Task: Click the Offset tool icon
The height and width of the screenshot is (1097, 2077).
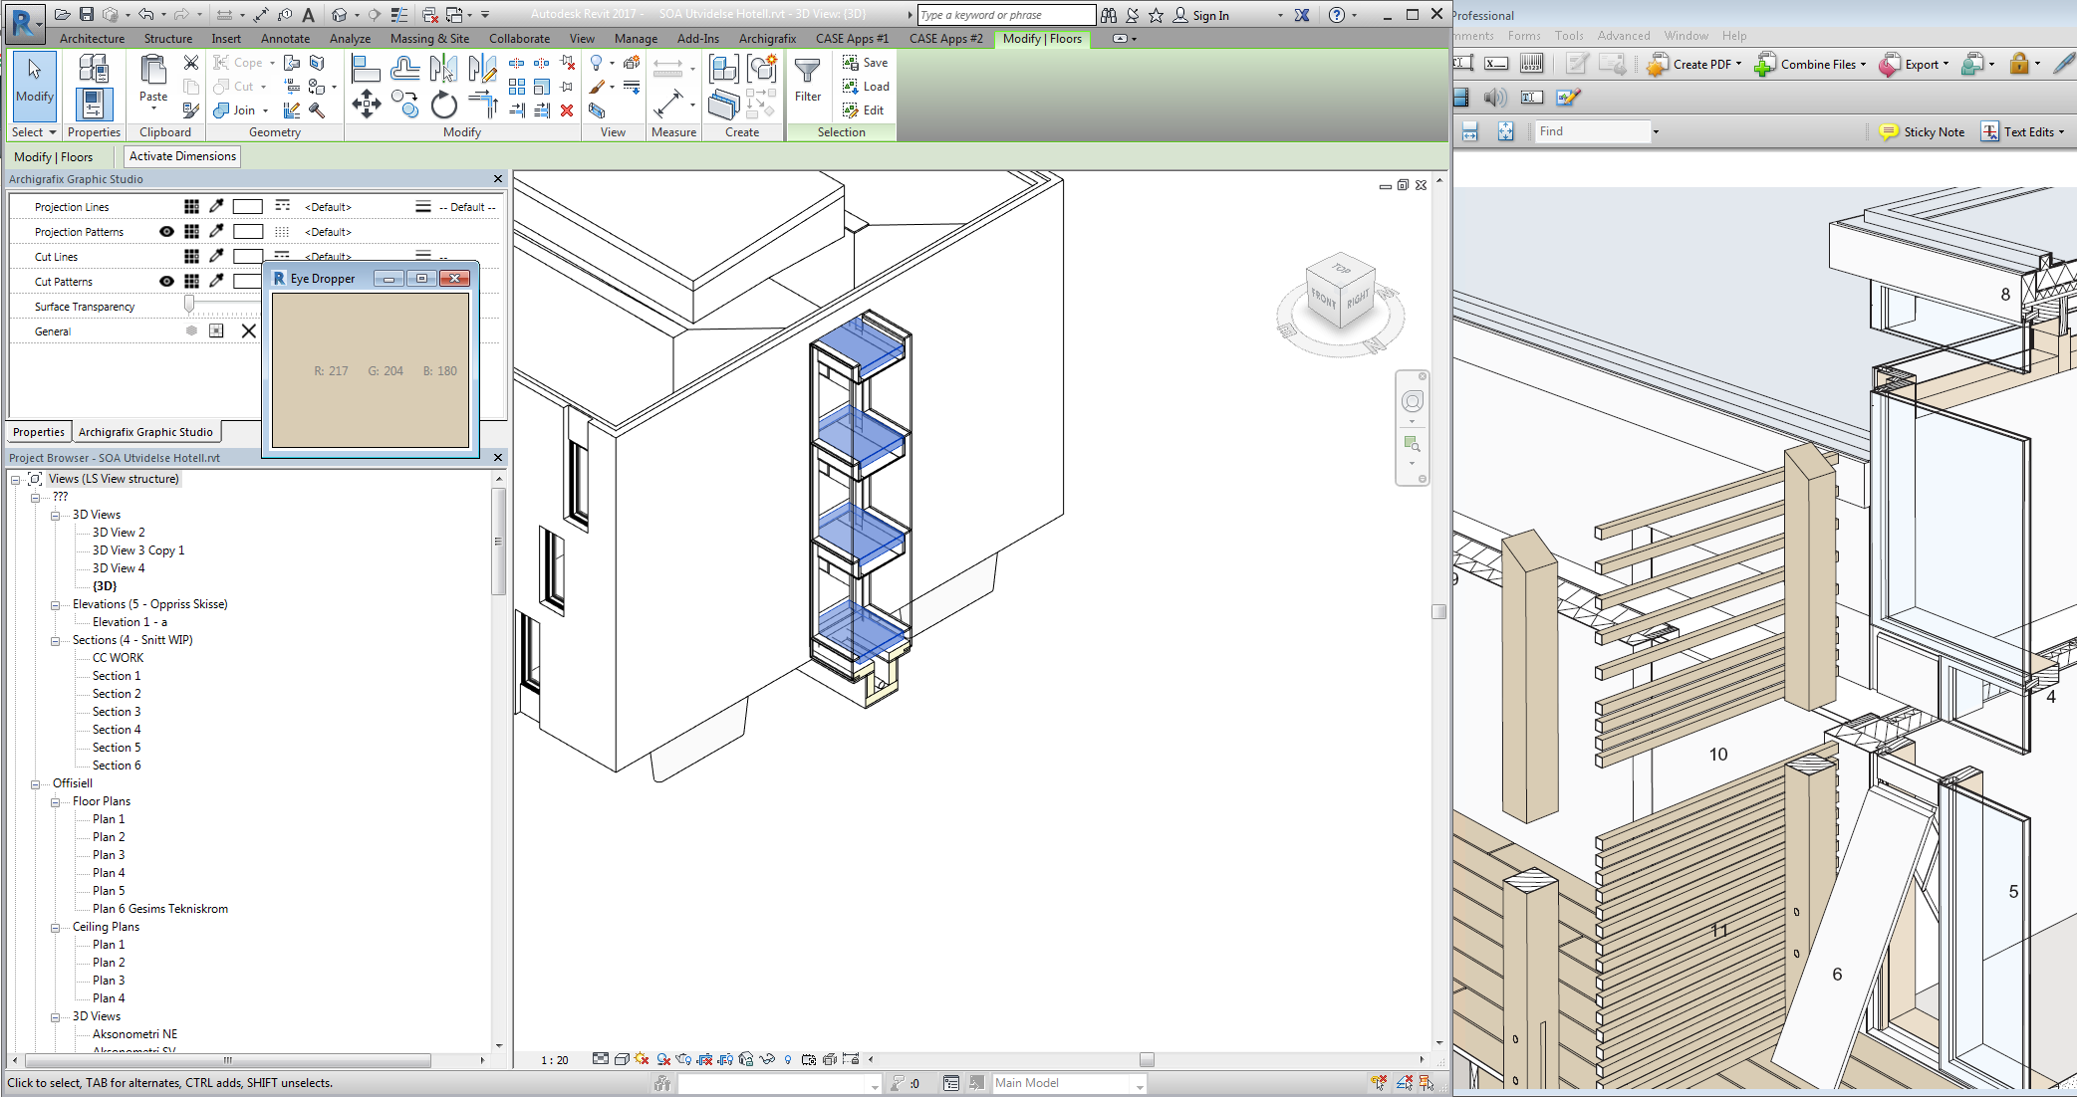Action: coord(404,68)
